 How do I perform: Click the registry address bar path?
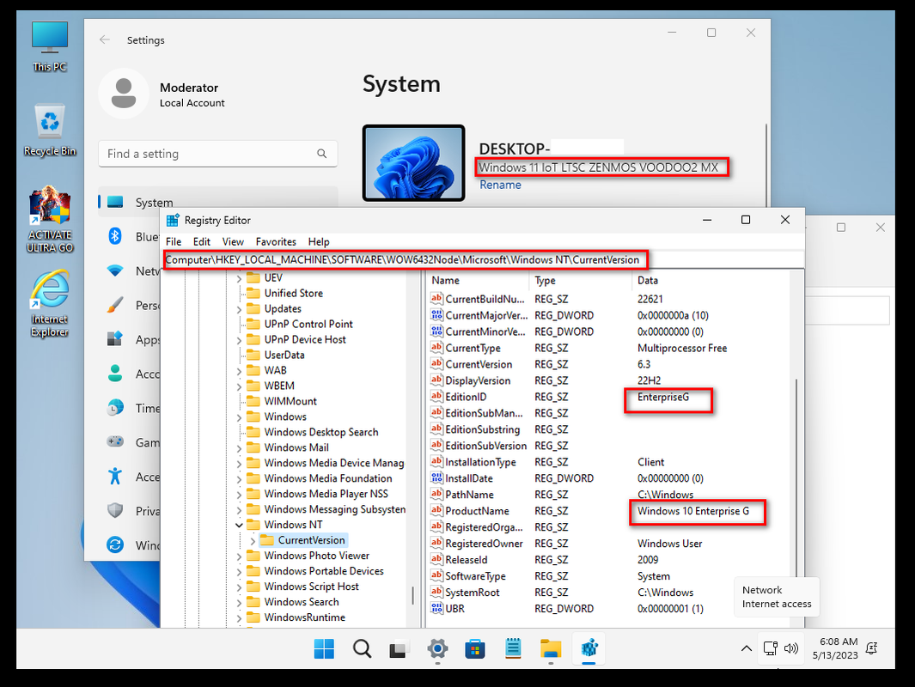403,260
